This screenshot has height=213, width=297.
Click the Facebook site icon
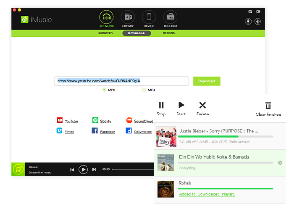[x=95, y=131]
